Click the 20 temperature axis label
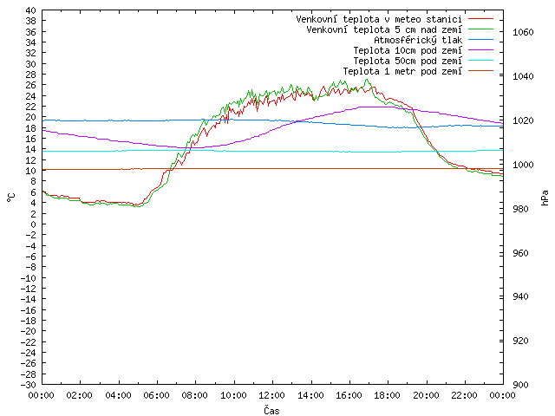This screenshot has width=555, height=416. click(30, 118)
